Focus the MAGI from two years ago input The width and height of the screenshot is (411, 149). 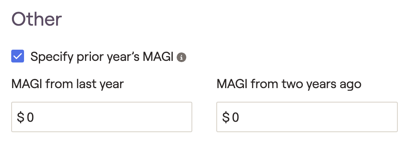pyautogui.click(x=307, y=117)
